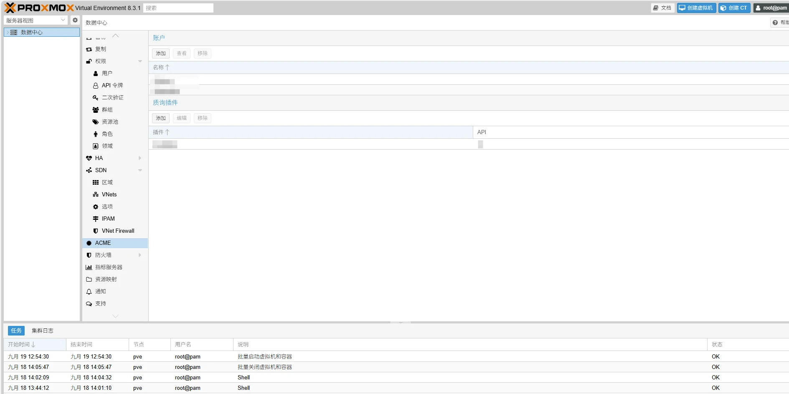Open the root@pam user menu
The height and width of the screenshot is (394, 789).
(x=771, y=8)
